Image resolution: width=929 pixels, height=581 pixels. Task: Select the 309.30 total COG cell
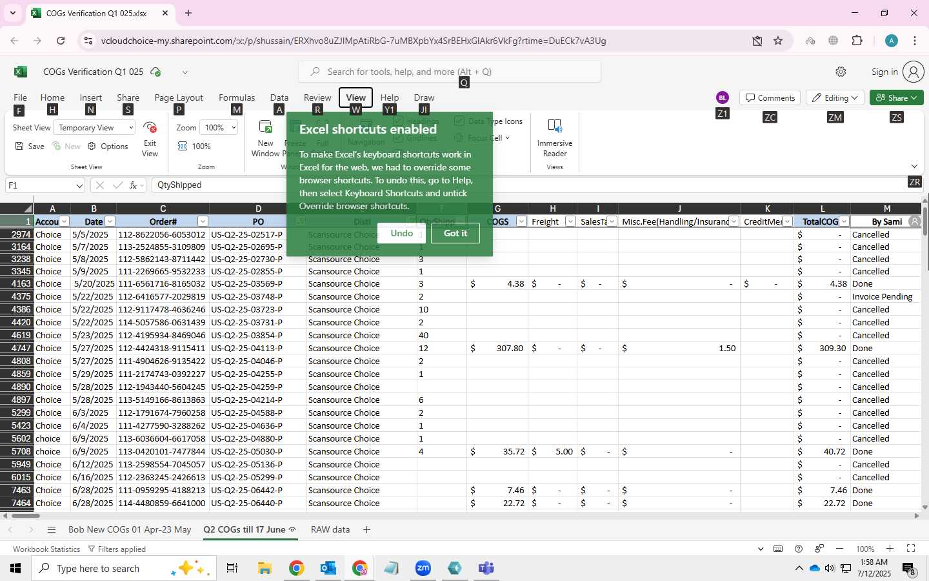tap(822, 348)
